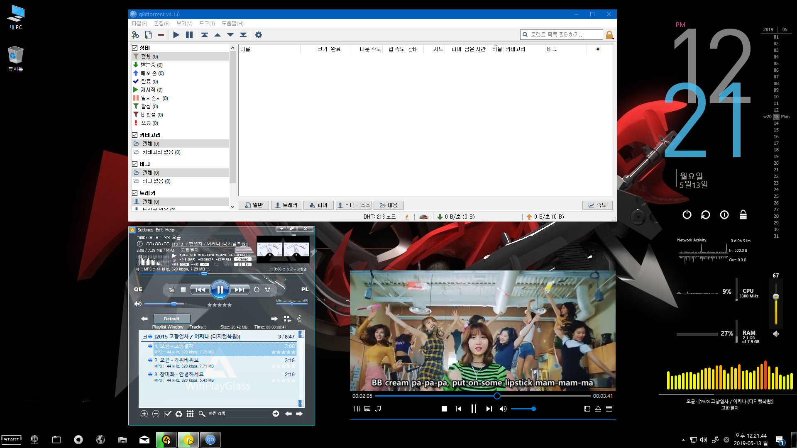Stop the video player
Screen dimensions: 797x448
point(444,409)
